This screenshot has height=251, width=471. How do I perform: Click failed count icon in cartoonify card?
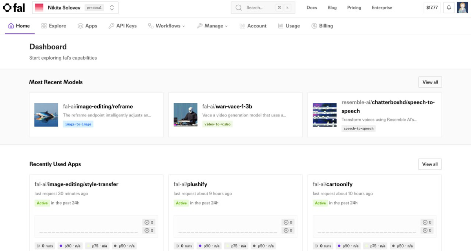pyautogui.click(x=425, y=230)
